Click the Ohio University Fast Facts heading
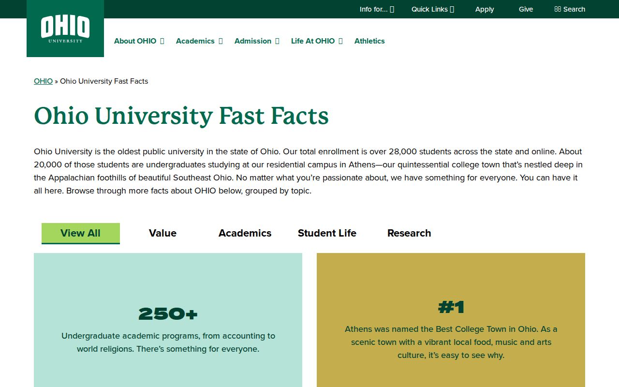 tap(181, 116)
